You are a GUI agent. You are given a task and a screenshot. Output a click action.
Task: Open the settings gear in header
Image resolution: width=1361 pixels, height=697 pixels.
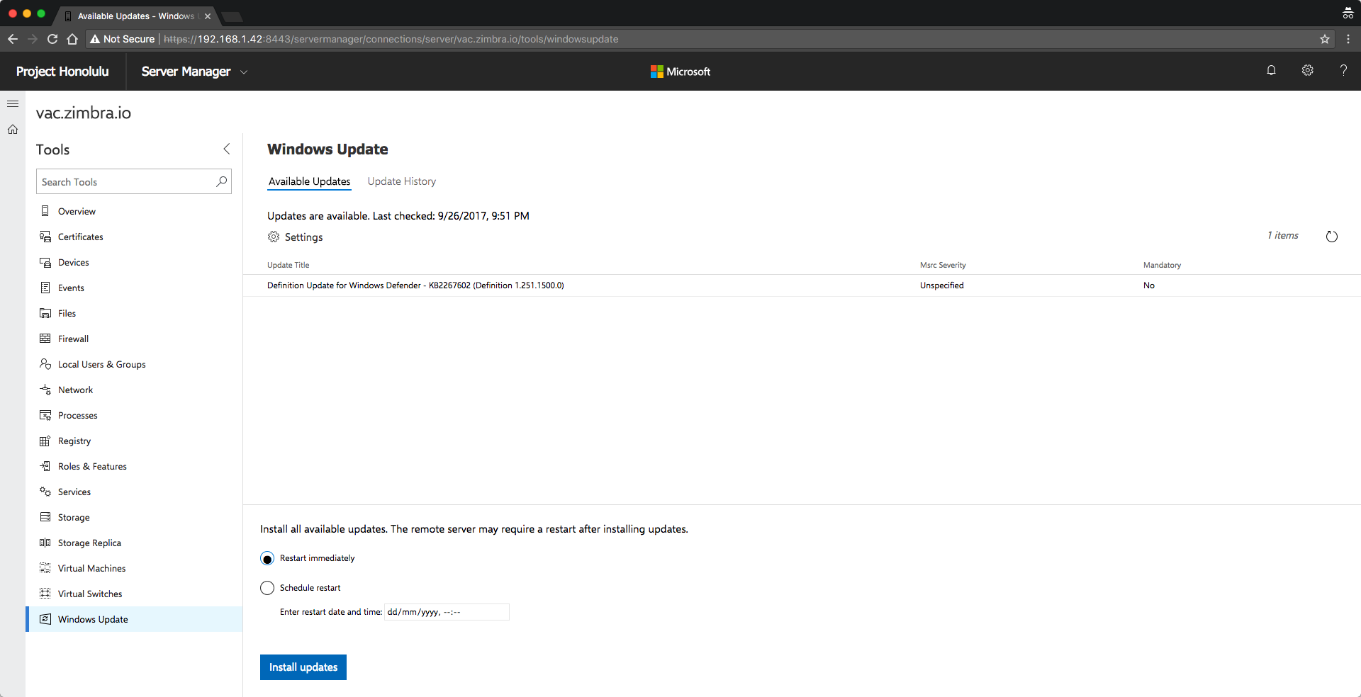click(1308, 70)
